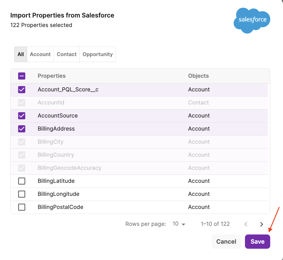Open the Rows per page dropdown

pyautogui.click(x=179, y=224)
